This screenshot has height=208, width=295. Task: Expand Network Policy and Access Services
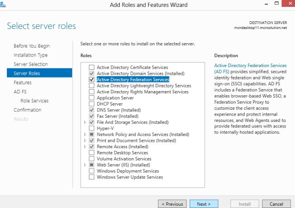(x=85, y=135)
